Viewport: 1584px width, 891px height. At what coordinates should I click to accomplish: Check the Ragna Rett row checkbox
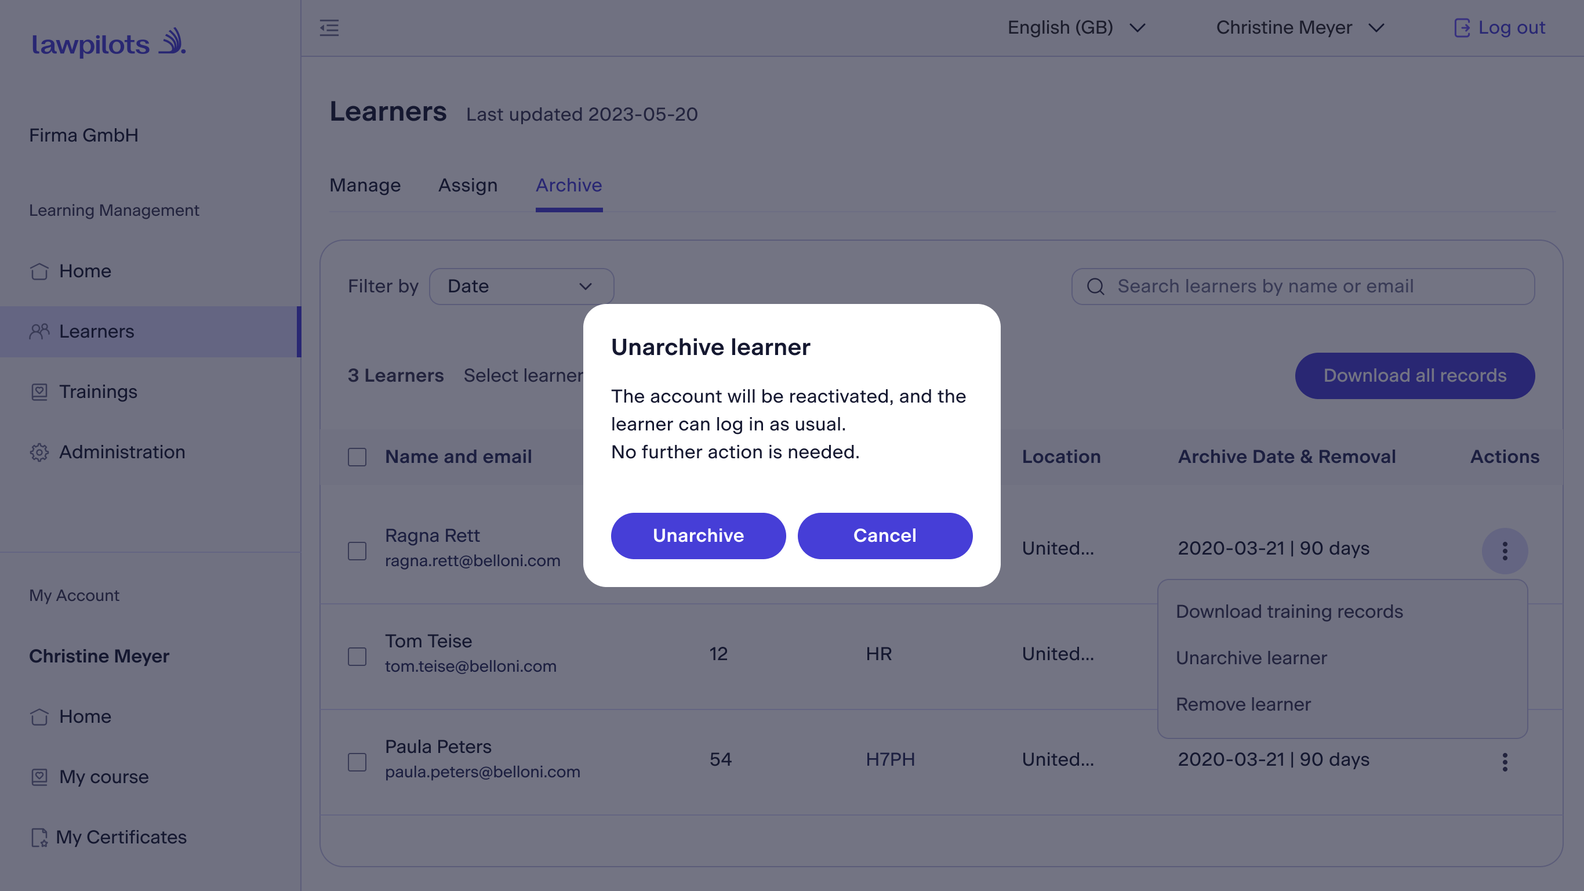click(x=357, y=550)
